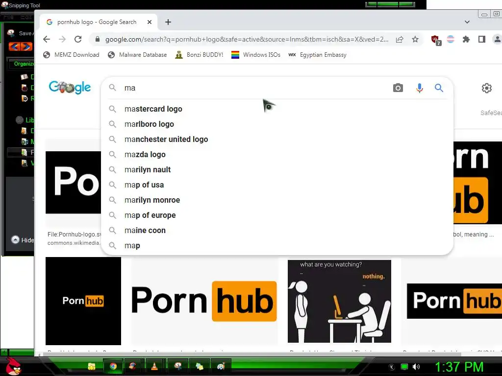
Task: View site info via the padlock icon
Action: coord(98,39)
